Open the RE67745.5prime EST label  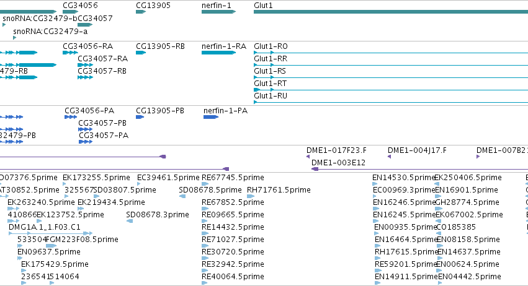(x=233, y=178)
